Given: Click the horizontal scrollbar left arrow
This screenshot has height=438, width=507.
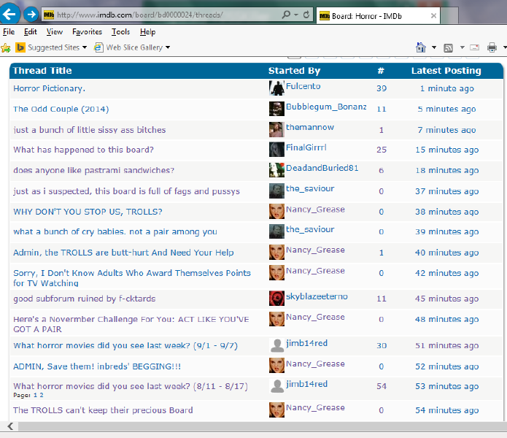Looking at the screenshot, I should coord(10,426).
